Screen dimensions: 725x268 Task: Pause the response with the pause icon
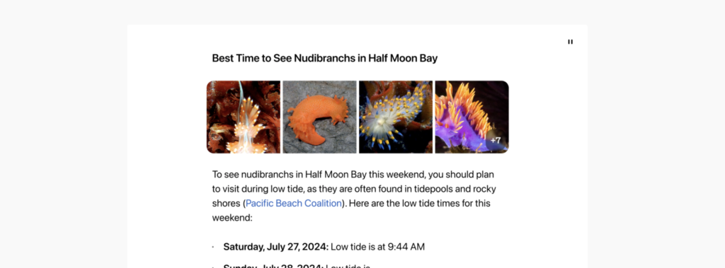570,42
